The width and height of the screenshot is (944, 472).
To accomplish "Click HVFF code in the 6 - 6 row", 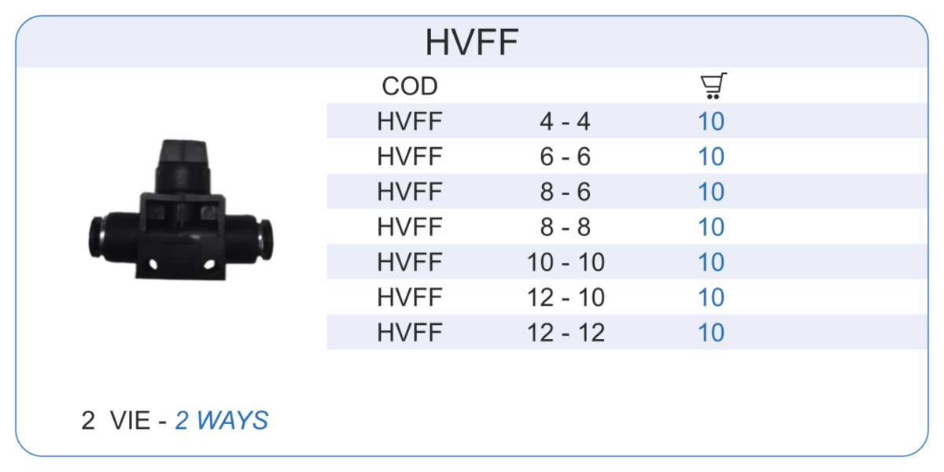I will tap(410, 157).
